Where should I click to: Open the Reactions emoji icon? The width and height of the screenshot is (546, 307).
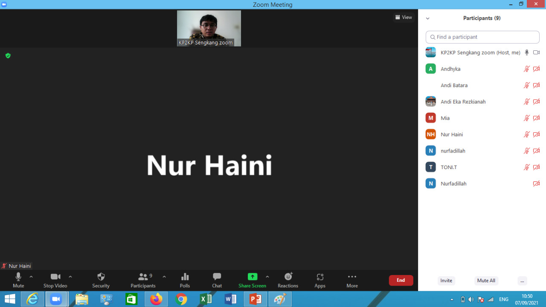288,277
